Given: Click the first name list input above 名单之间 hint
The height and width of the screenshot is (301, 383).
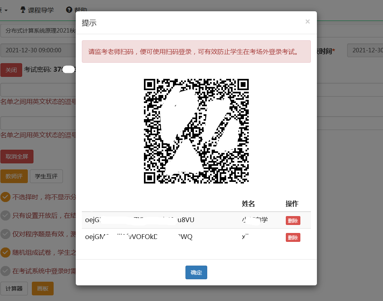Looking at the screenshot, I should (x=38, y=90).
